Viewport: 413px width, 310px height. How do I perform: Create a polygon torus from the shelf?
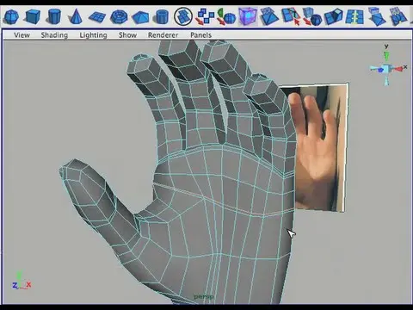pyautogui.click(x=119, y=17)
